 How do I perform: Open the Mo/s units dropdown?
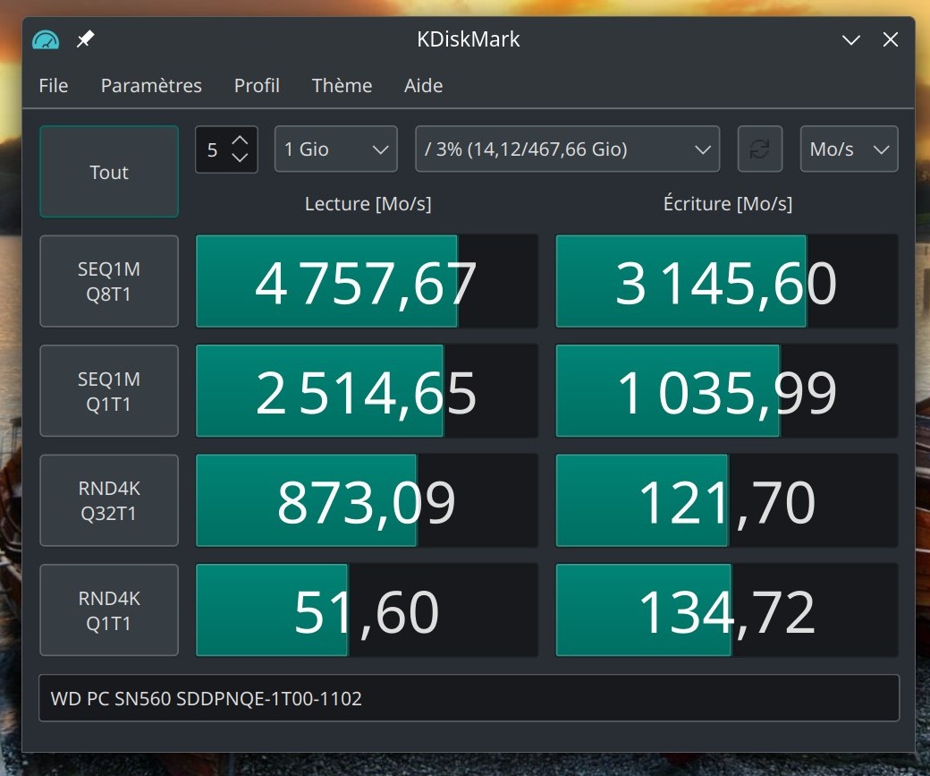pyautogui.click(x=848, y=149)
